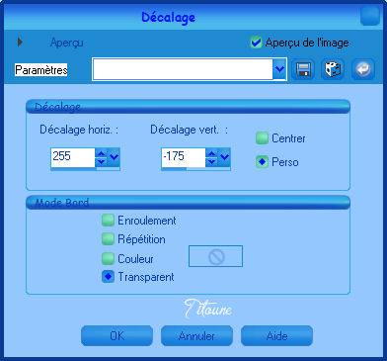Expand the Aperçu preview triangle
The image size is (387, 361).
(x=20, y=42)
